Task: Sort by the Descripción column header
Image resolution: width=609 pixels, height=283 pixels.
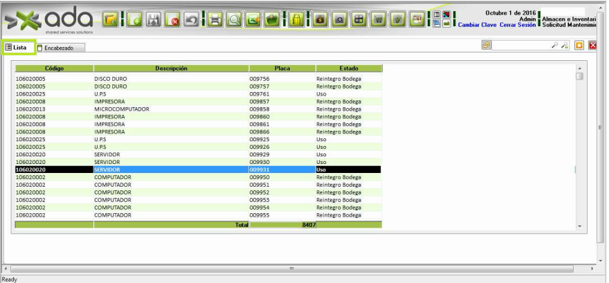Action: (171, 69)
